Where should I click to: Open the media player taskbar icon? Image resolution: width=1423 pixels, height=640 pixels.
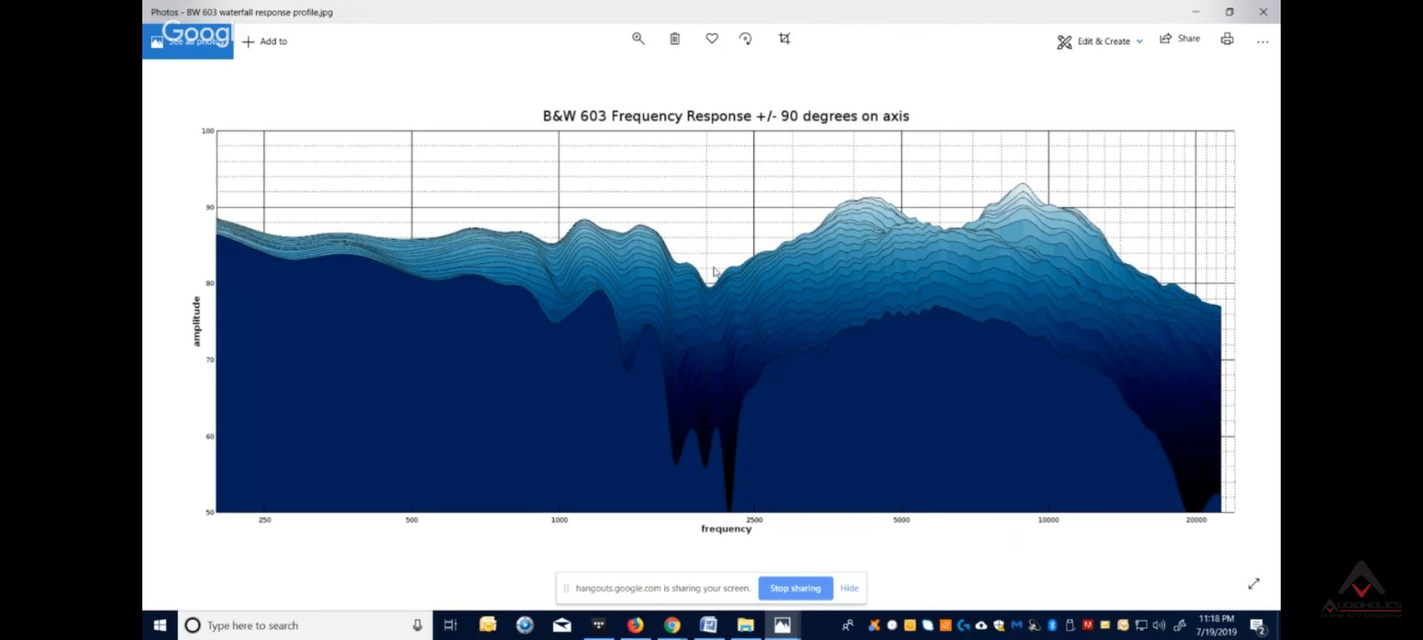[x=525, y=625]
